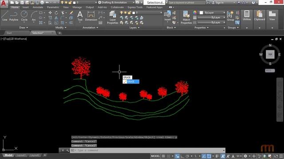Image resolution: width=284 pixels, height=159 pixels.
Task: Click the Open folder icon in quick access
Action: click(17, 3)
